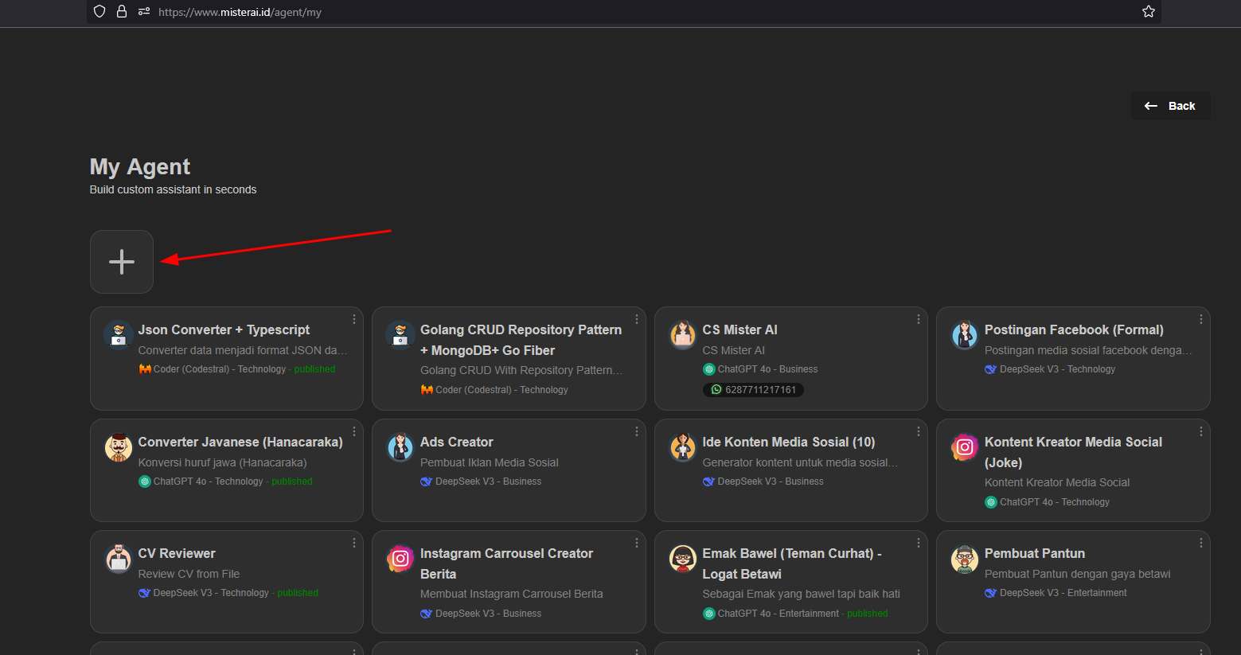Click the CS Mister AI avatar

coord(682,335)
